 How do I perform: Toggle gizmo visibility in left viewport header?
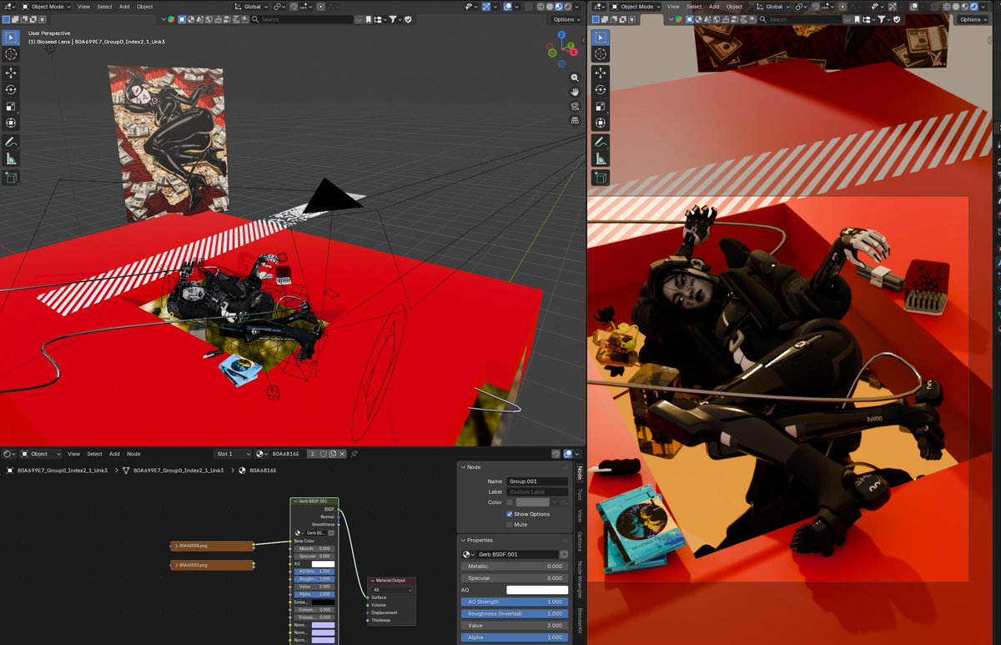486,7
